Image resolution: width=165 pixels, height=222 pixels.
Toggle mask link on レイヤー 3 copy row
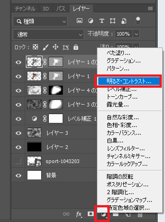[x=45, y=105]
